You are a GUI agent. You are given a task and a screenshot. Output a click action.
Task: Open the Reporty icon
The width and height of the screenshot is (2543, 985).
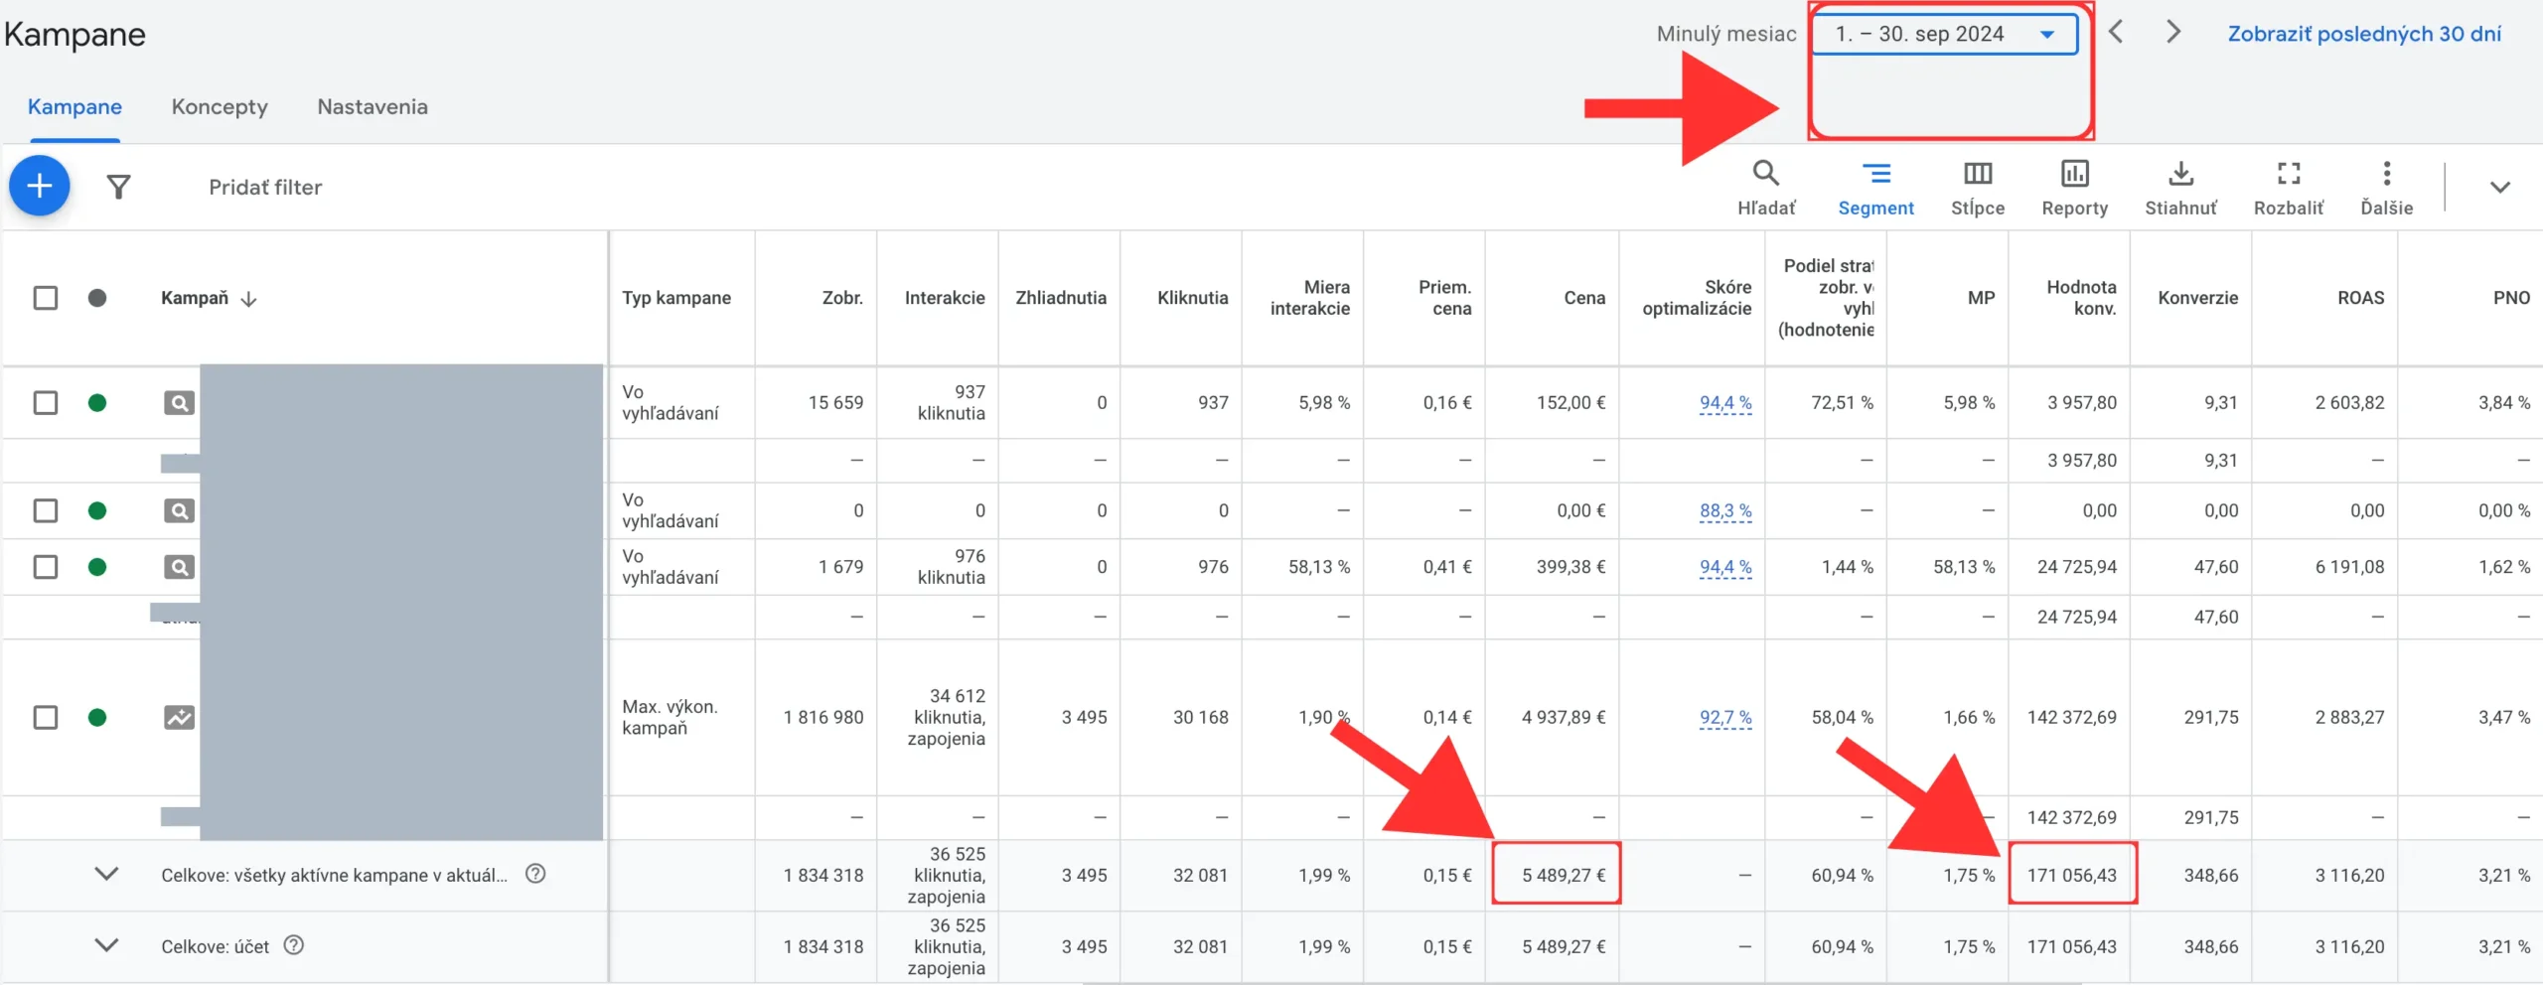2075,174
